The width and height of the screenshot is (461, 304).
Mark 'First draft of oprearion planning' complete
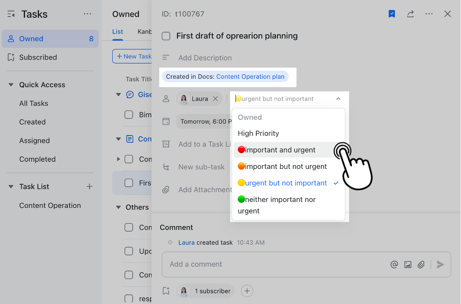166,36
